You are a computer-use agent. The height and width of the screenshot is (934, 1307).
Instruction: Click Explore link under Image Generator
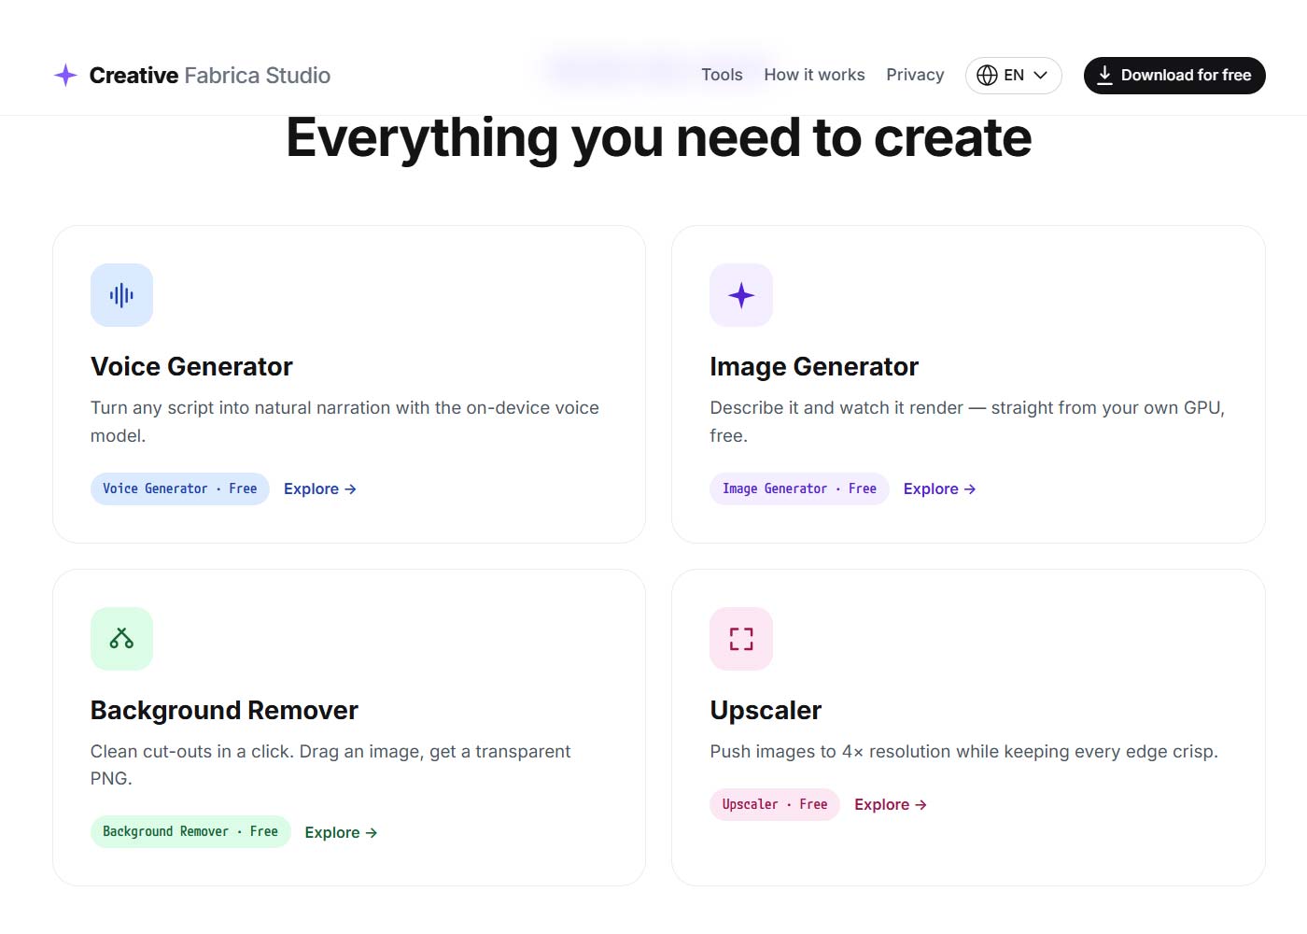940,489
